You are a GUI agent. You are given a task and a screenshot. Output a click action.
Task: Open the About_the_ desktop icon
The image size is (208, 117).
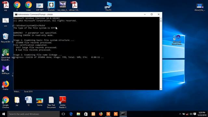(x=200, y=7)
